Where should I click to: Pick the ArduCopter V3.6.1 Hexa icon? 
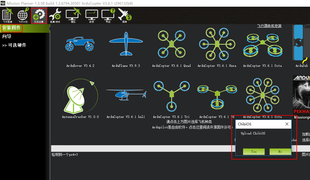coord(217,44)
